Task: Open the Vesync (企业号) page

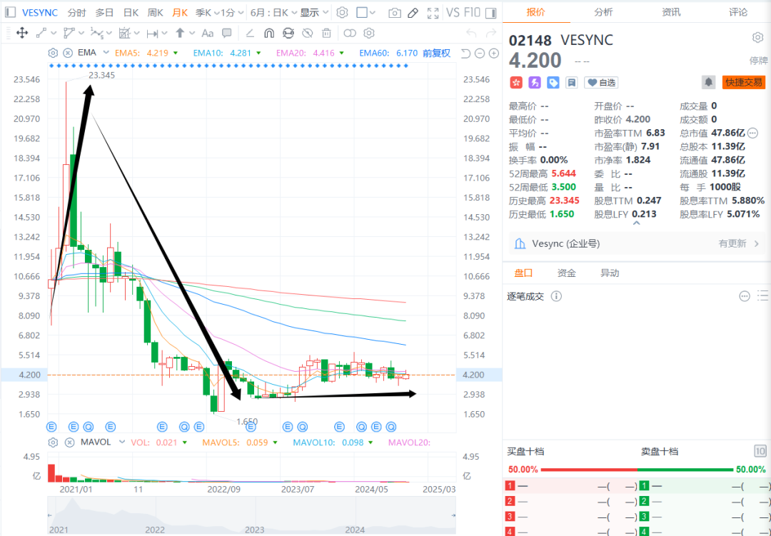Action: pos(565,244)
